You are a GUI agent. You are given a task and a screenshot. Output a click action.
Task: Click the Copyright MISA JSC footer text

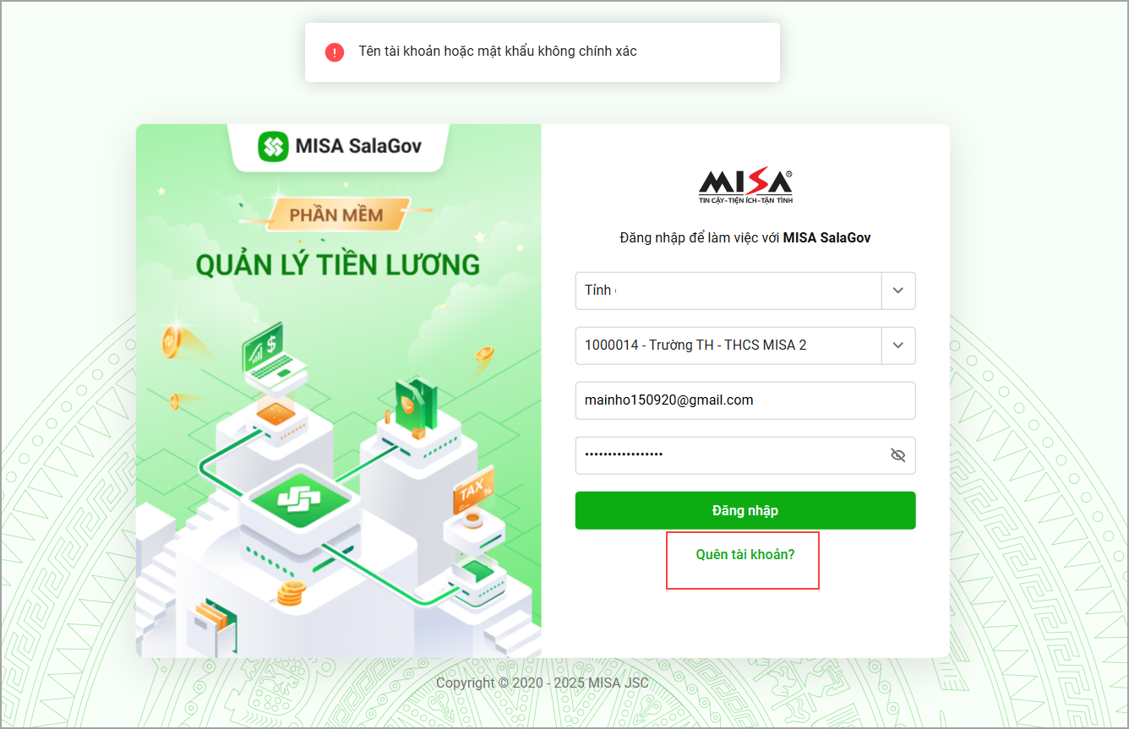click(543, 683)
